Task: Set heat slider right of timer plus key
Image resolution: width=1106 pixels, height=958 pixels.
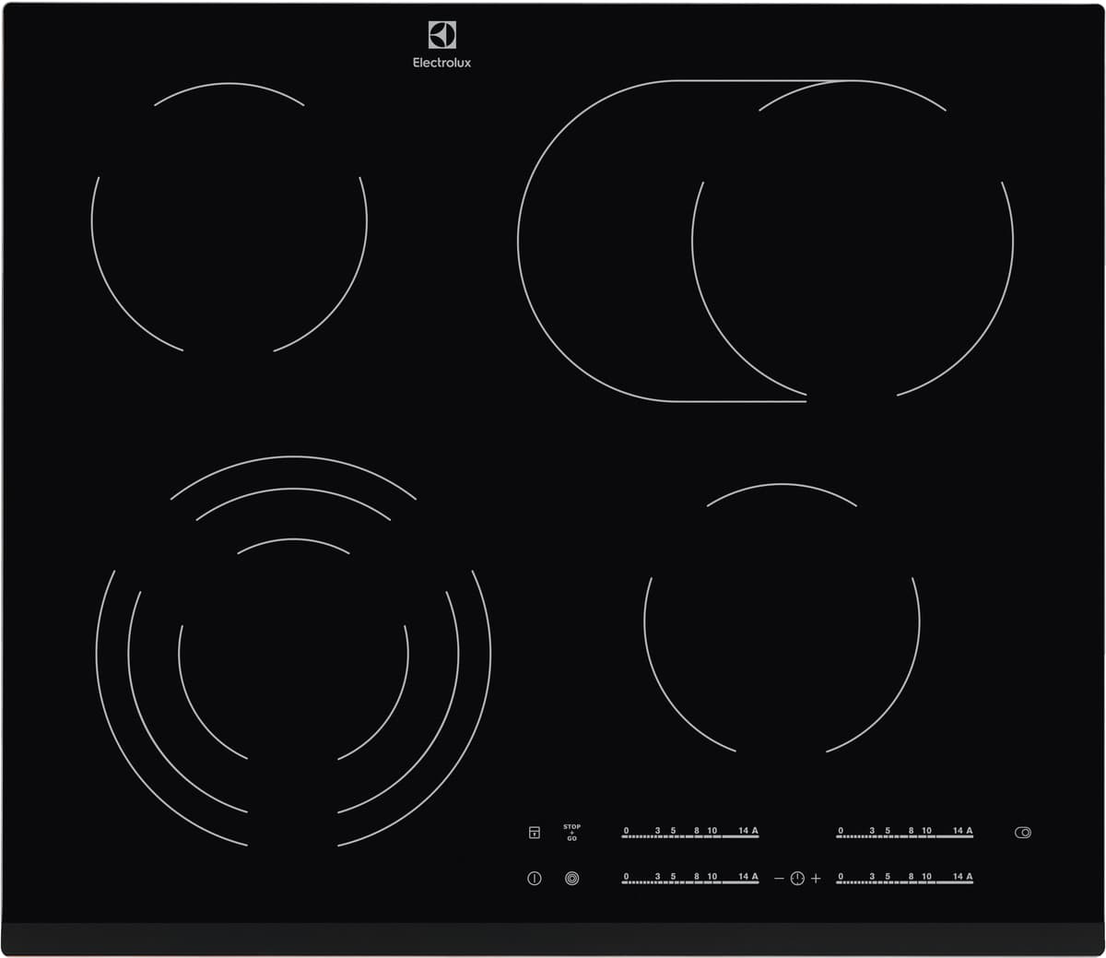Action: 905,879
